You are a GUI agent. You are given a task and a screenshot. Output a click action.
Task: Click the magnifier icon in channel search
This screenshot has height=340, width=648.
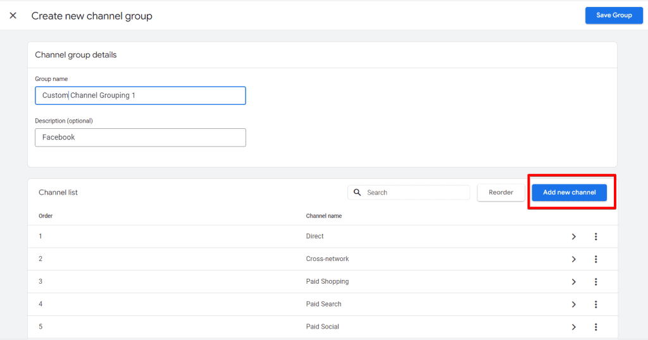tap(358, 193)
